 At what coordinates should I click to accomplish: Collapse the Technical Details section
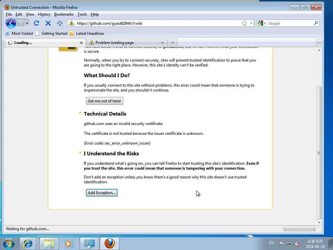coord(80,113)
